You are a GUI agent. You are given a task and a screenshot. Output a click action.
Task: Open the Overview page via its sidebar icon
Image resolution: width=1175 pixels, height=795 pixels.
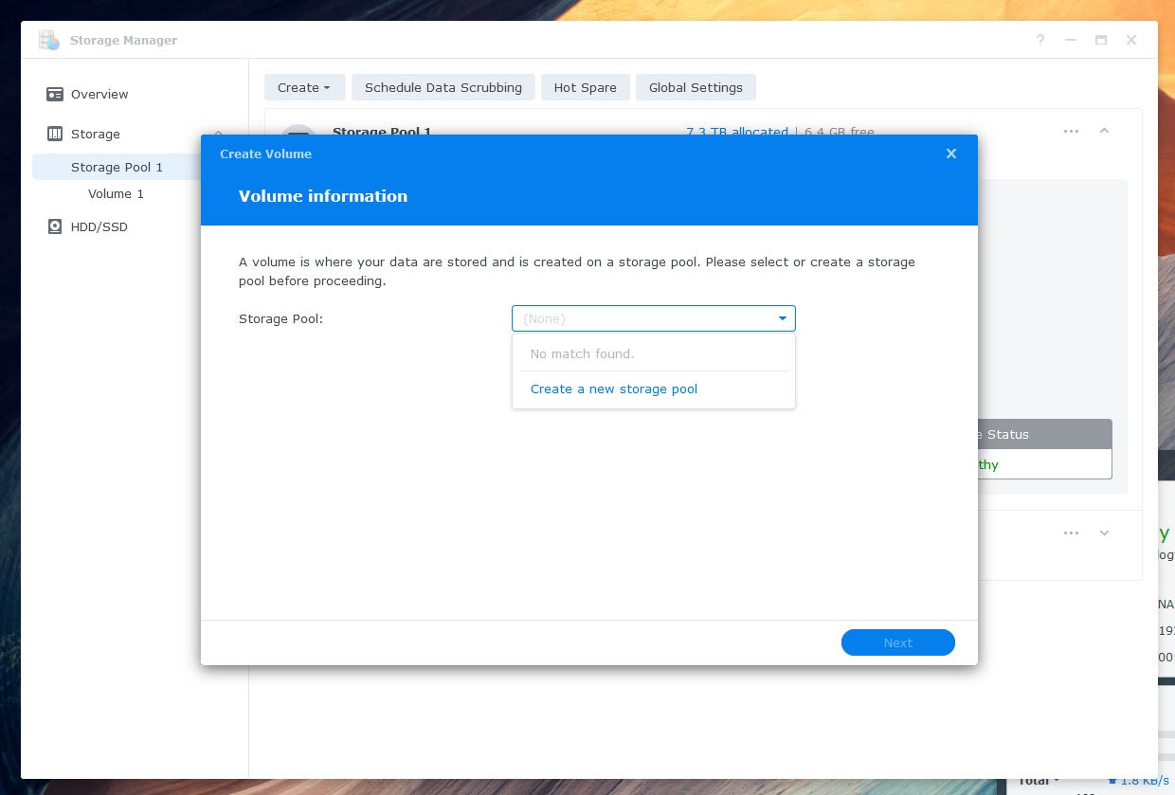click(x=55, y=94)
